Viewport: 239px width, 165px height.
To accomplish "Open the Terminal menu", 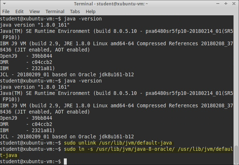I will 55,11.
